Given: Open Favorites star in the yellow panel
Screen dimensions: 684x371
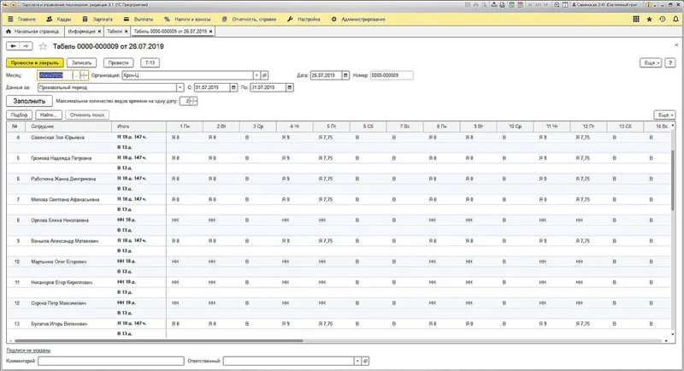Looking at the screenshot, I should (x=649, y=19).
